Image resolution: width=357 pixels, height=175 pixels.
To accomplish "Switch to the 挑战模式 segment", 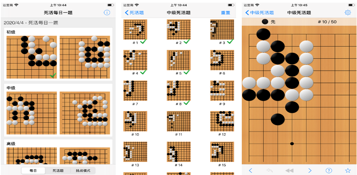I will click(83, 171).
